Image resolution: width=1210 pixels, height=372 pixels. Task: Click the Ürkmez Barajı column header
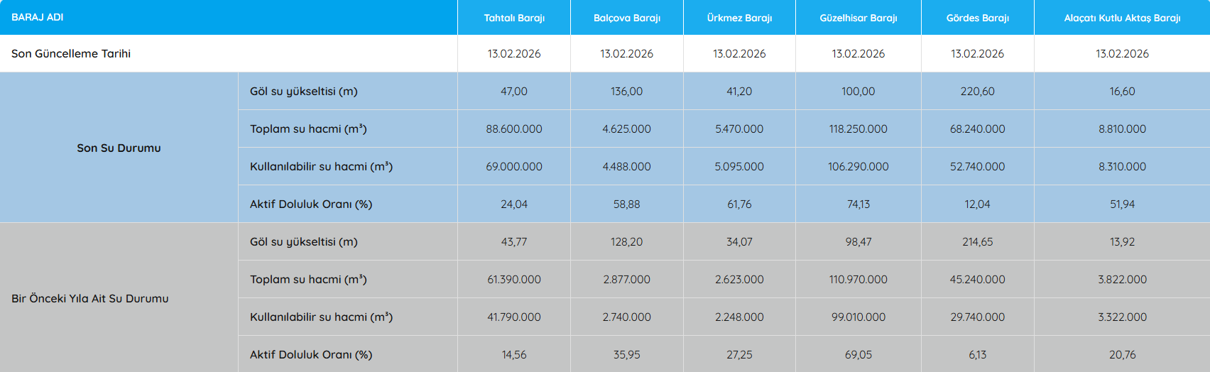tap(739, 18)
